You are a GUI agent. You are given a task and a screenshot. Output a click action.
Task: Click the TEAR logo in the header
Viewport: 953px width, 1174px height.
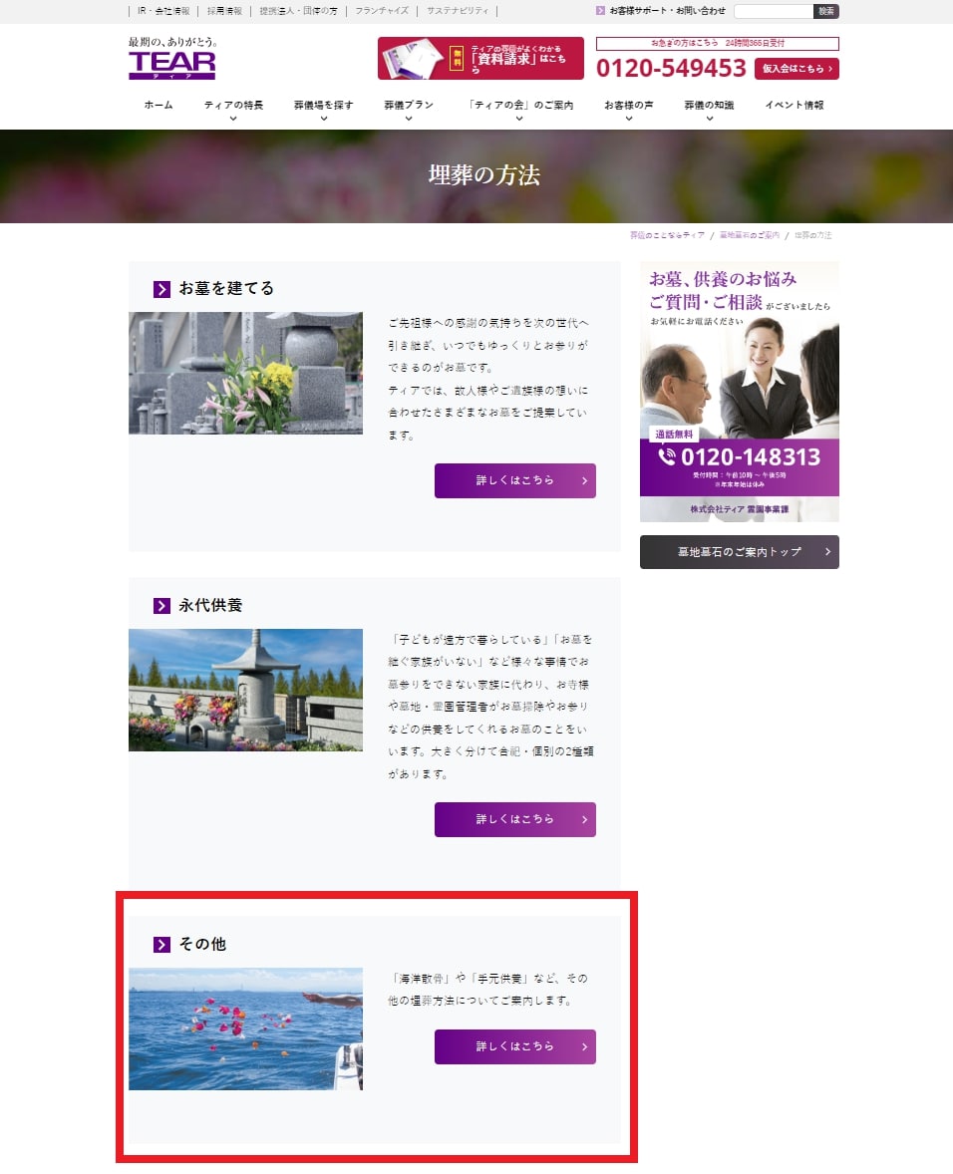point(171,59)
